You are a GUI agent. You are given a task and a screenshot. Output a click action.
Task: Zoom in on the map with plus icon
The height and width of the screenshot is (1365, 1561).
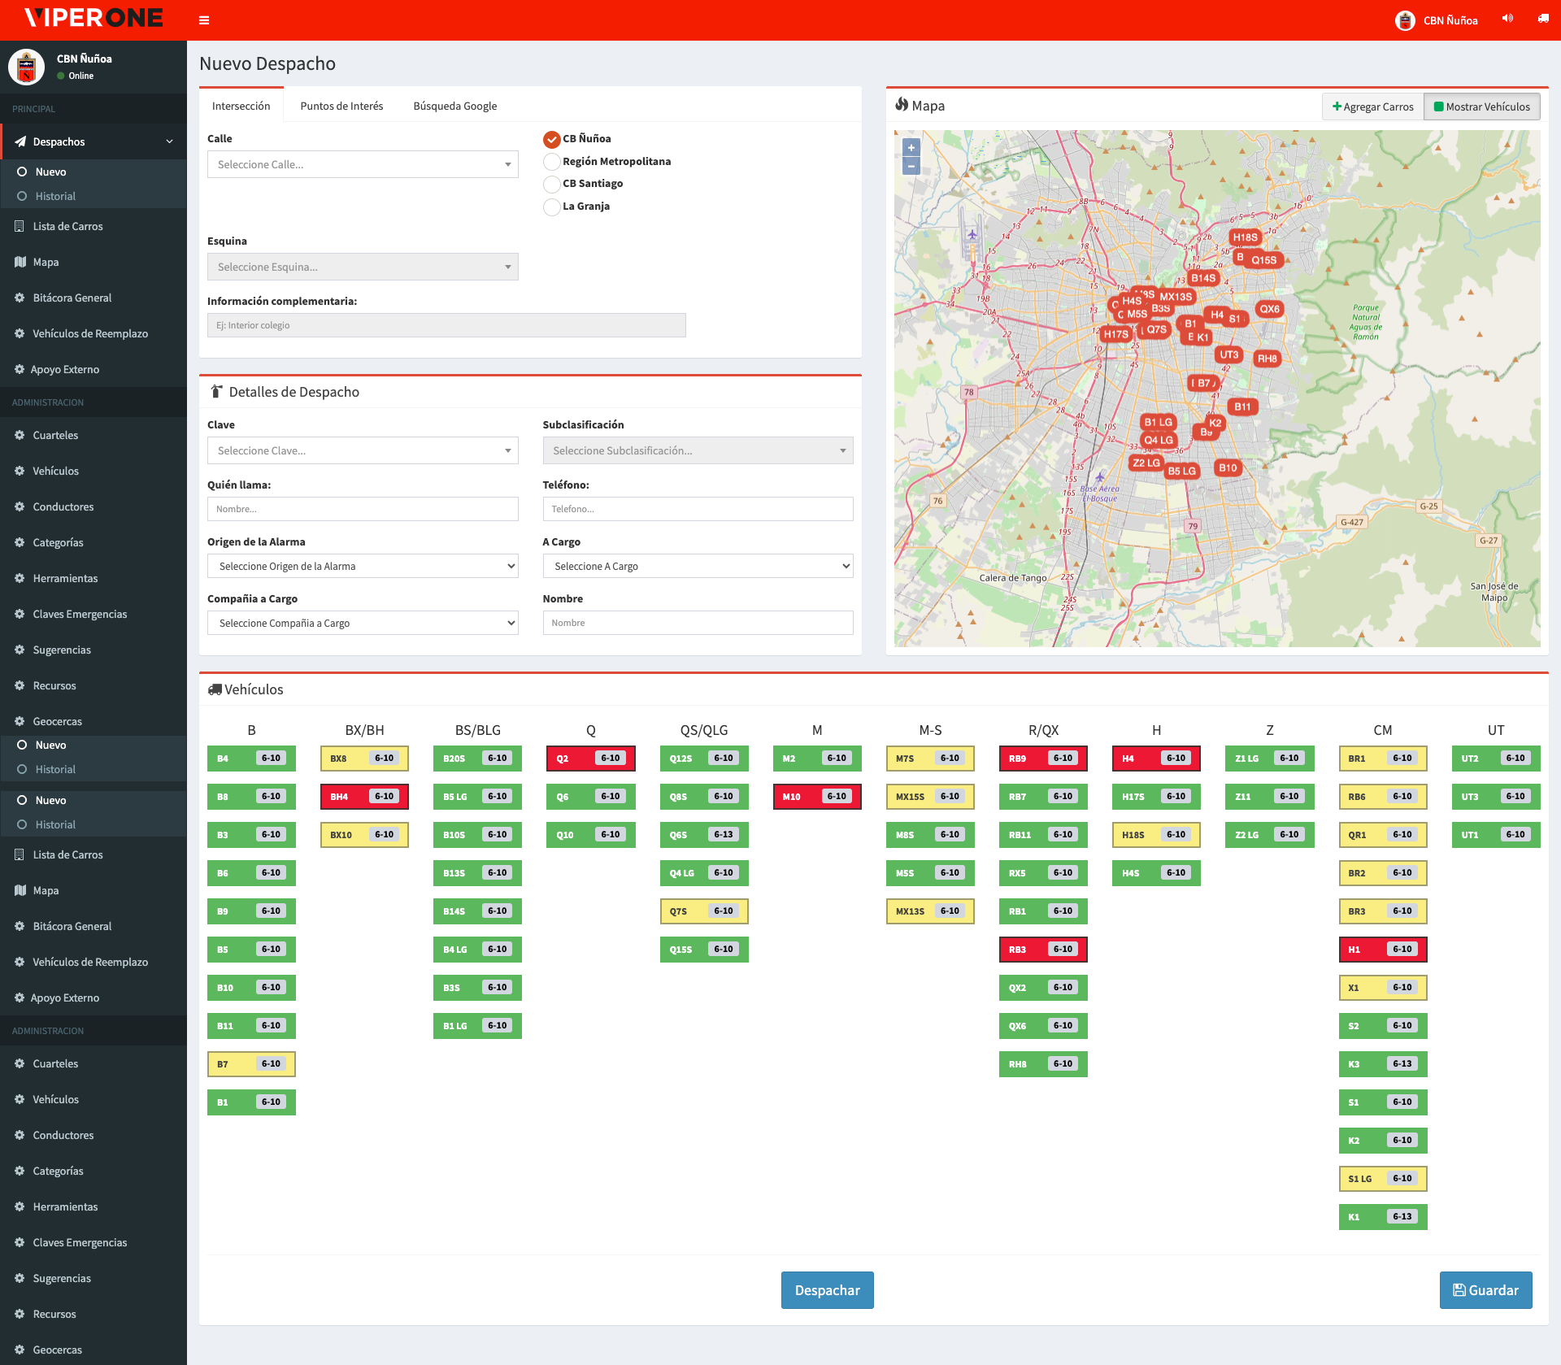(x=911, y=148)
